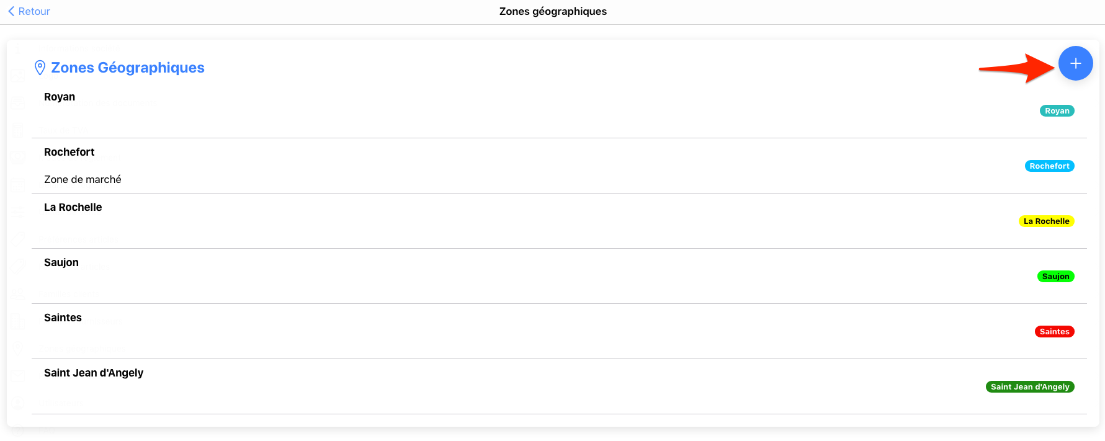Open the Royan zone entry
The height and width of the screenshot is (441, 1105).
[x=60, y=97]
